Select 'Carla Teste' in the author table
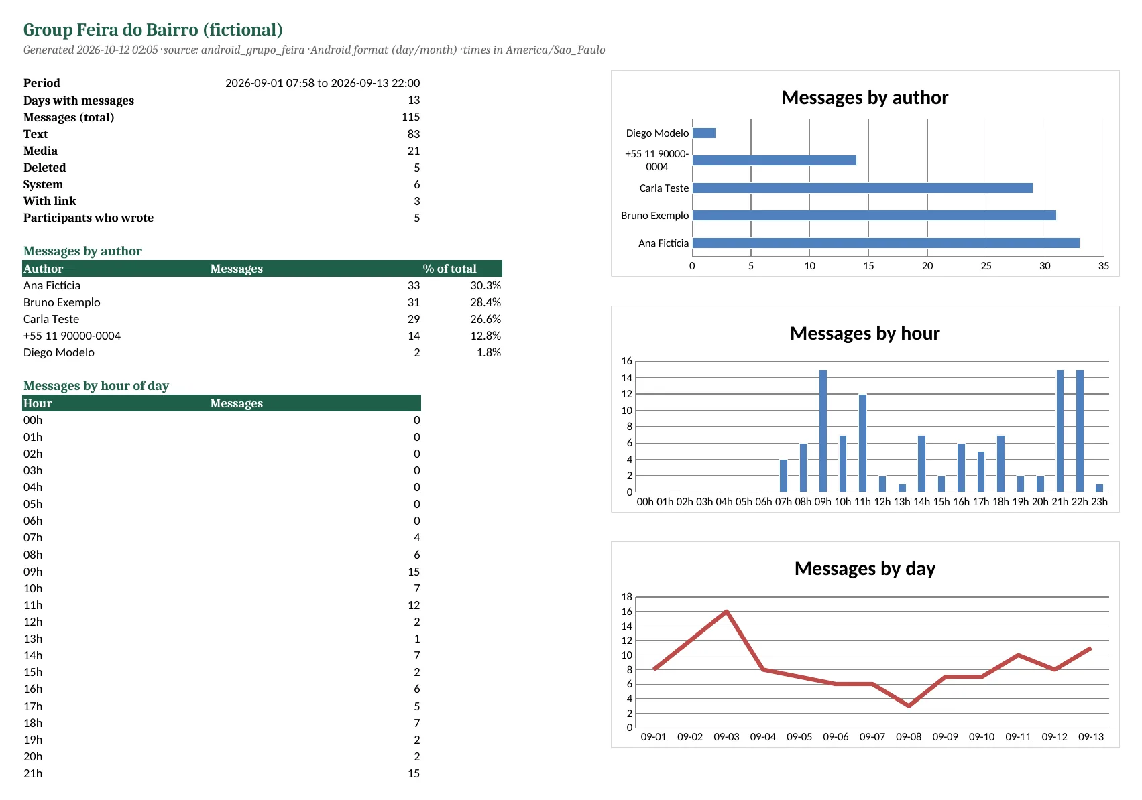 (51, 319)
